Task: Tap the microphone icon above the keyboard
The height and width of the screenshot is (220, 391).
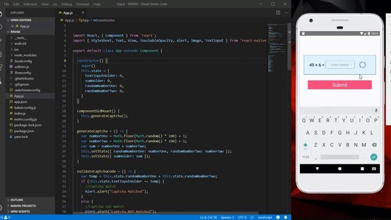Action: pos(376,110)
